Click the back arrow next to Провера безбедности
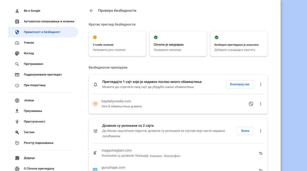This screenshot has height=171, width=307. (91, 10)
